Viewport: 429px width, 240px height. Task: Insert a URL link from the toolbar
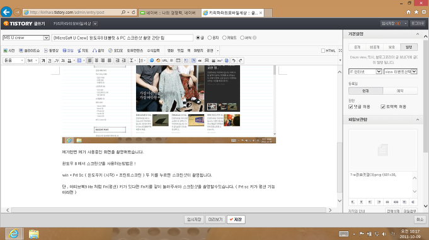(x=164, y=60)
